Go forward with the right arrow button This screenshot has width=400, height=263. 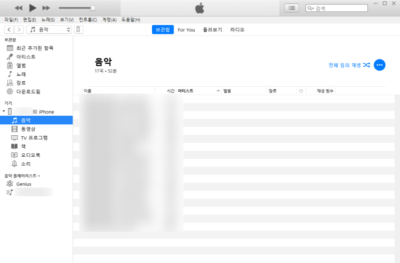(x=19, y=29)
